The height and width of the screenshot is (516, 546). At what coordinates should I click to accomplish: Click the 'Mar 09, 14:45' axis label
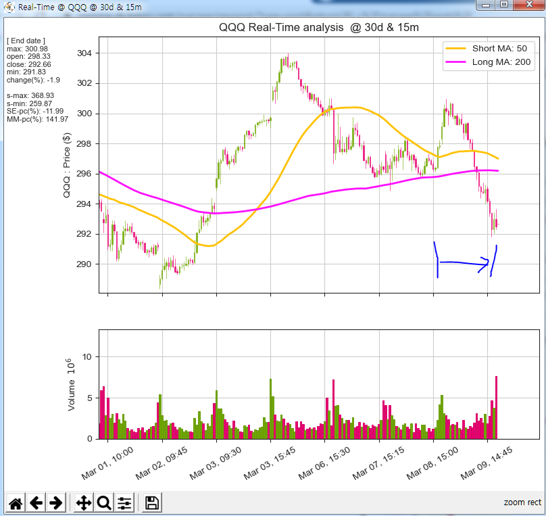pos(487,463)
